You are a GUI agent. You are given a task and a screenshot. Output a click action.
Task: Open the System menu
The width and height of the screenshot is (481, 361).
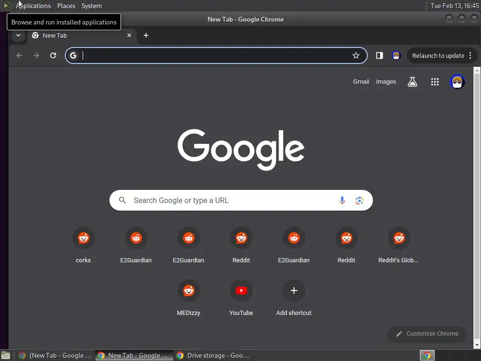[92, 6]
